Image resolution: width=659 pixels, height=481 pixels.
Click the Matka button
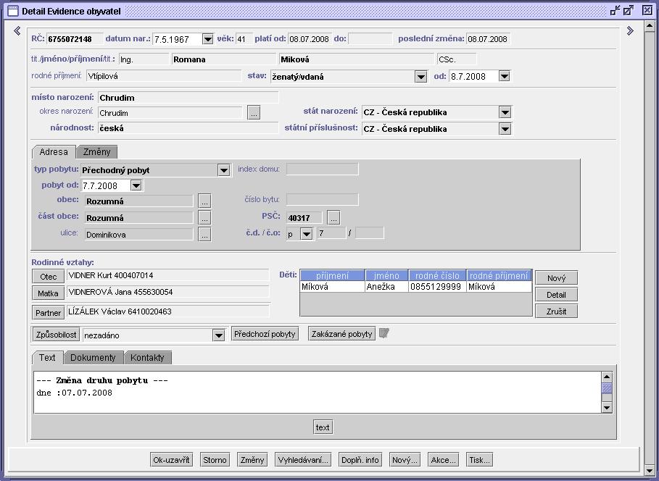[49, 293]
